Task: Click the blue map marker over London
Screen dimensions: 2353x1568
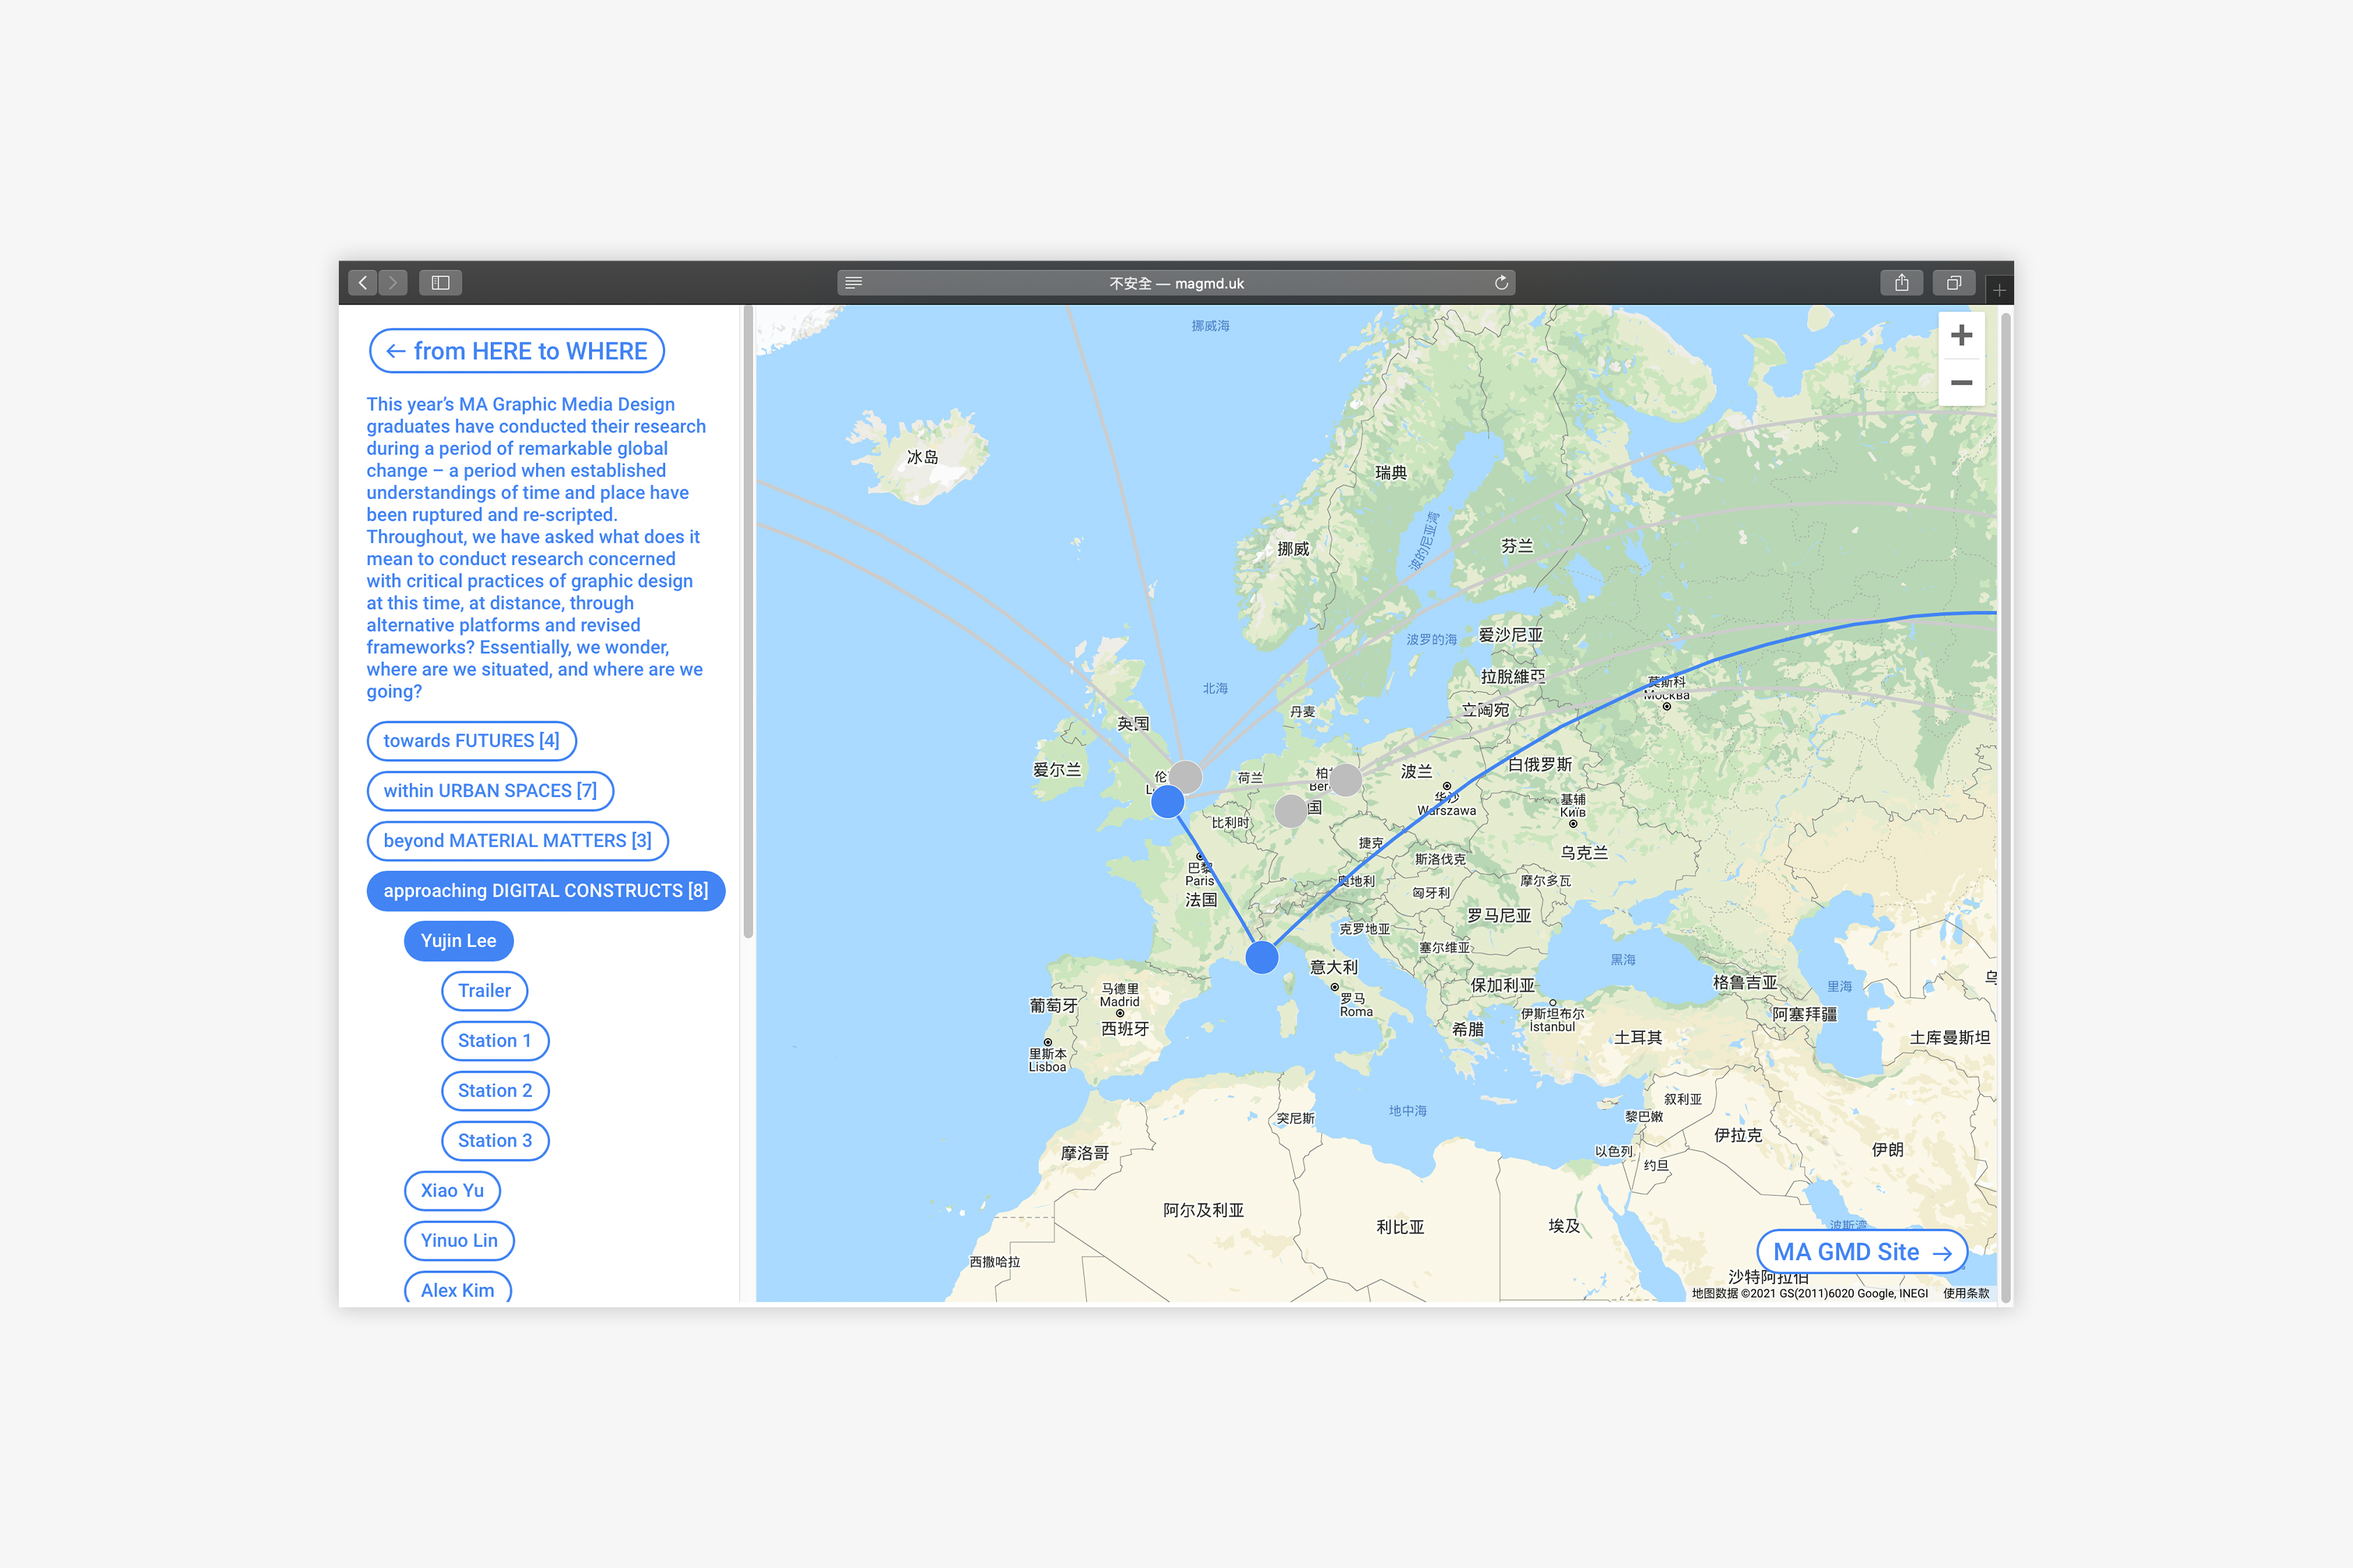Action: point(1168,802)
